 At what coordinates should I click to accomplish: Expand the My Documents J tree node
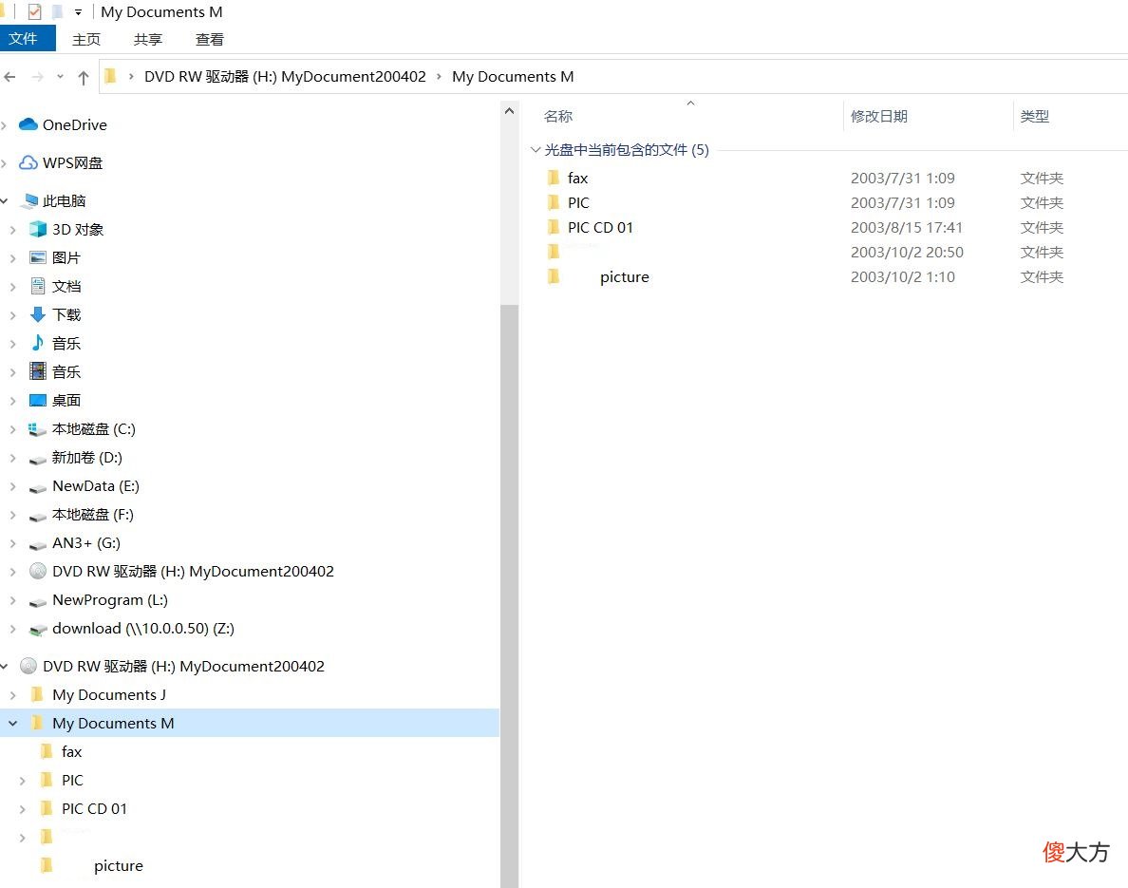pos(13,695)
